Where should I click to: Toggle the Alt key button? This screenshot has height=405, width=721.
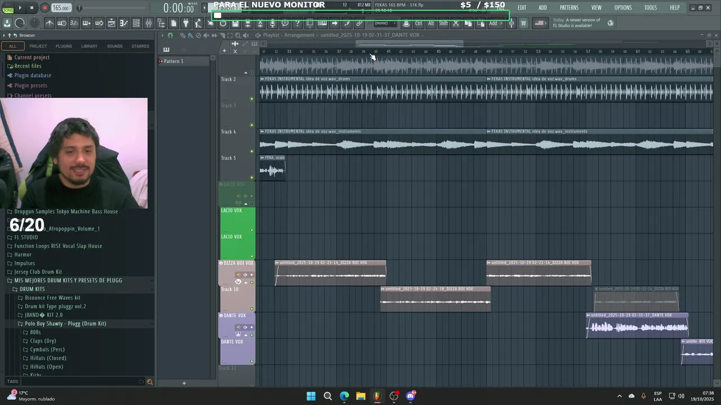[x=431, y=23]
